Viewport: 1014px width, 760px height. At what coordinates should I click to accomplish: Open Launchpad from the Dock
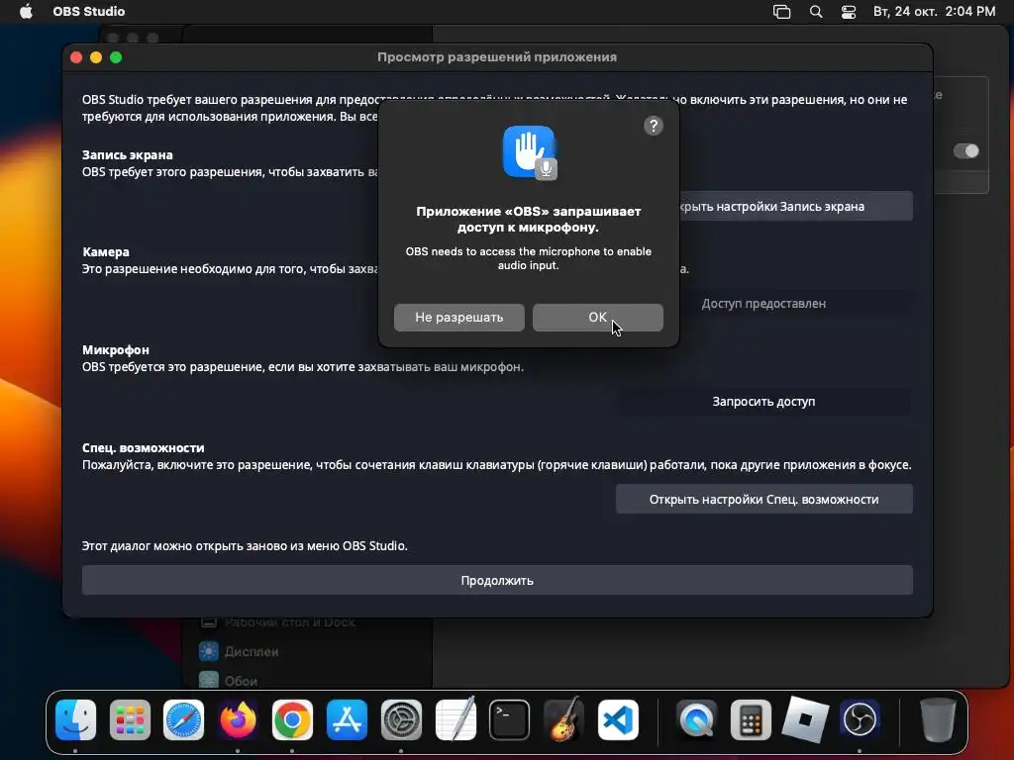click(x=130, y=719)
